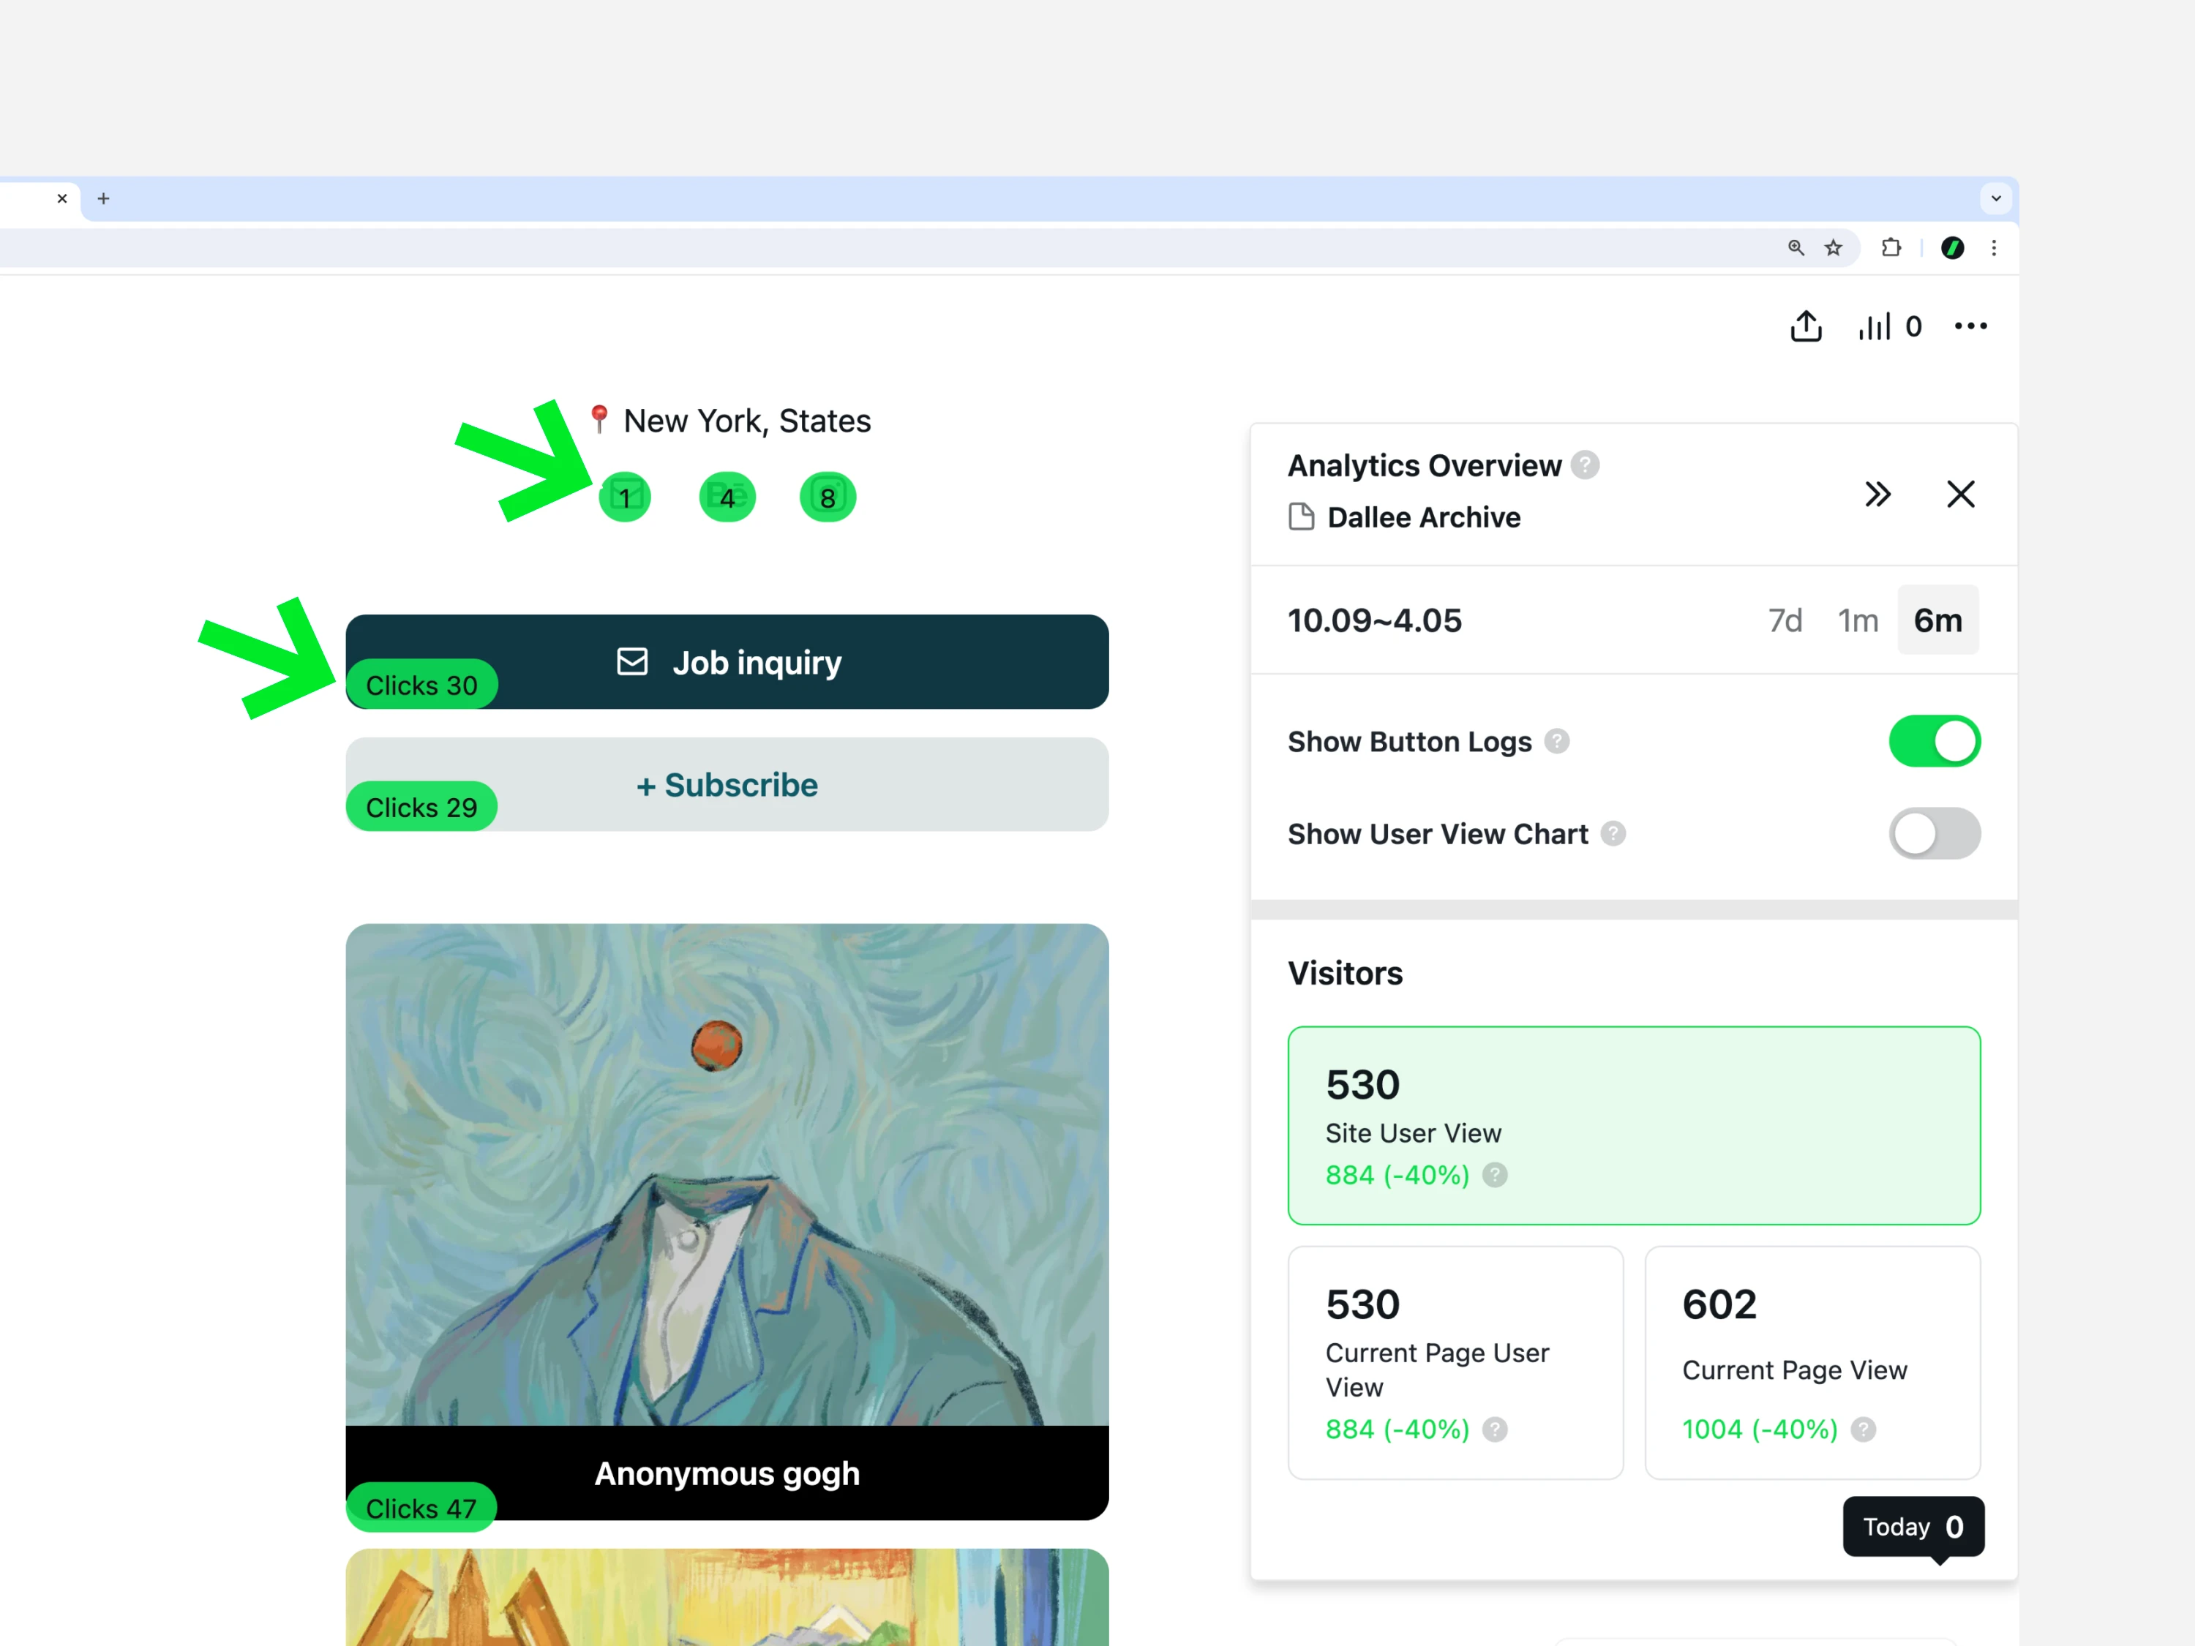
Task: Open the analytics bar-chart icon showing 0
Action: click(1889, 326)
